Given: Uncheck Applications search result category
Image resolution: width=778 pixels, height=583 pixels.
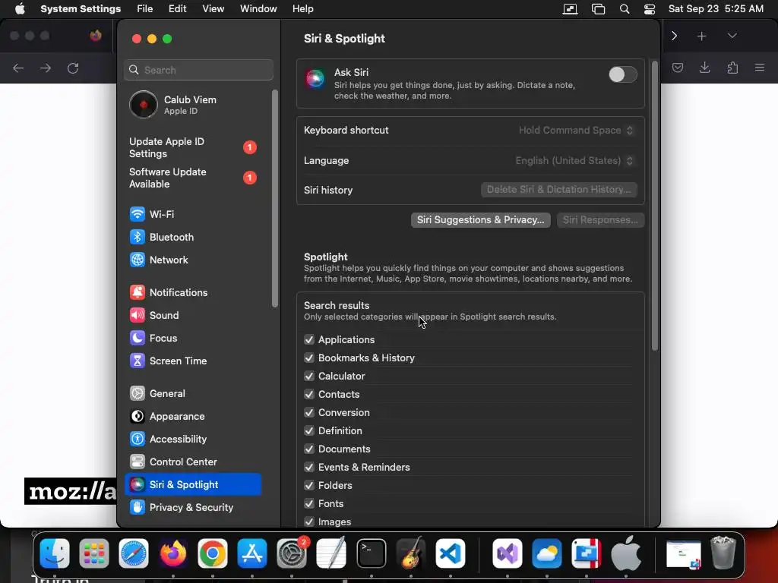Looking at the screenshot, I should coord(309,339).
